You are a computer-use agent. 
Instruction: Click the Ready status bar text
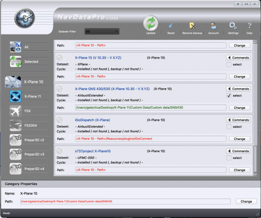click(6, 213)
